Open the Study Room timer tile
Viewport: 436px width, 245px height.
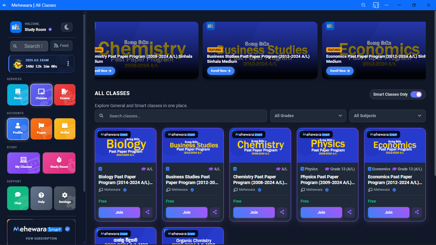point(59,163)
